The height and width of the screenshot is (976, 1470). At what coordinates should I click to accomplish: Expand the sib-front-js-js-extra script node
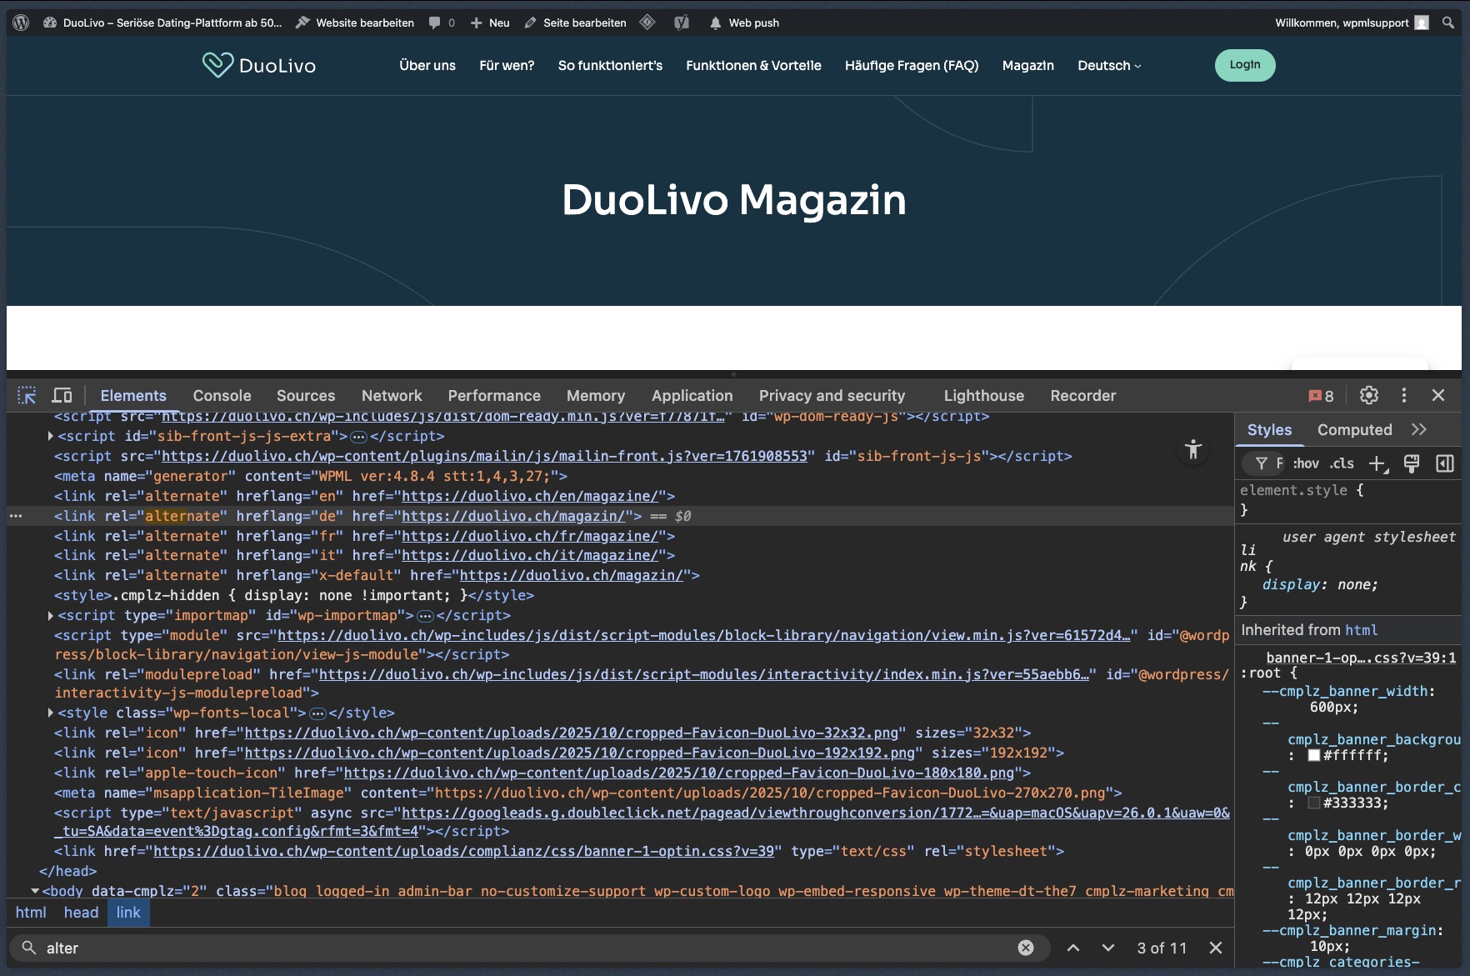click(x=51, y=436)
